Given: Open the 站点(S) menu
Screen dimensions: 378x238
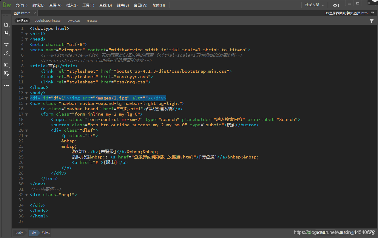Looking at the screenshot, I should pos(123,5).
